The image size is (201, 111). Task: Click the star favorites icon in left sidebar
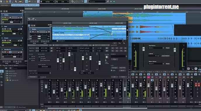pos(1,85)
